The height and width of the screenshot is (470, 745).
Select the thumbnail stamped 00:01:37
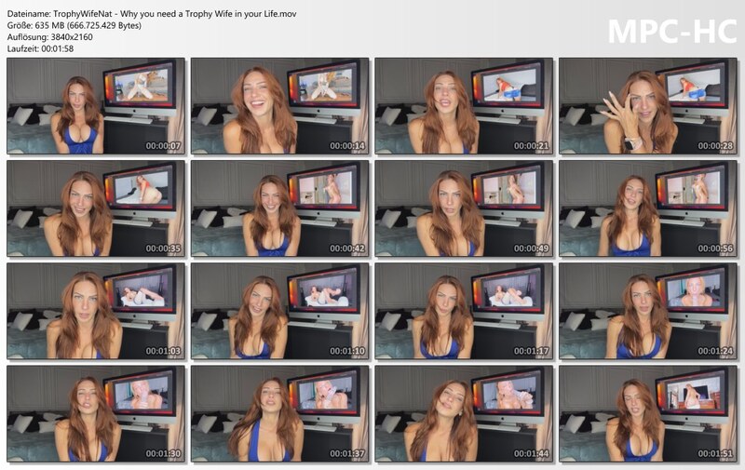coord(280,414)
